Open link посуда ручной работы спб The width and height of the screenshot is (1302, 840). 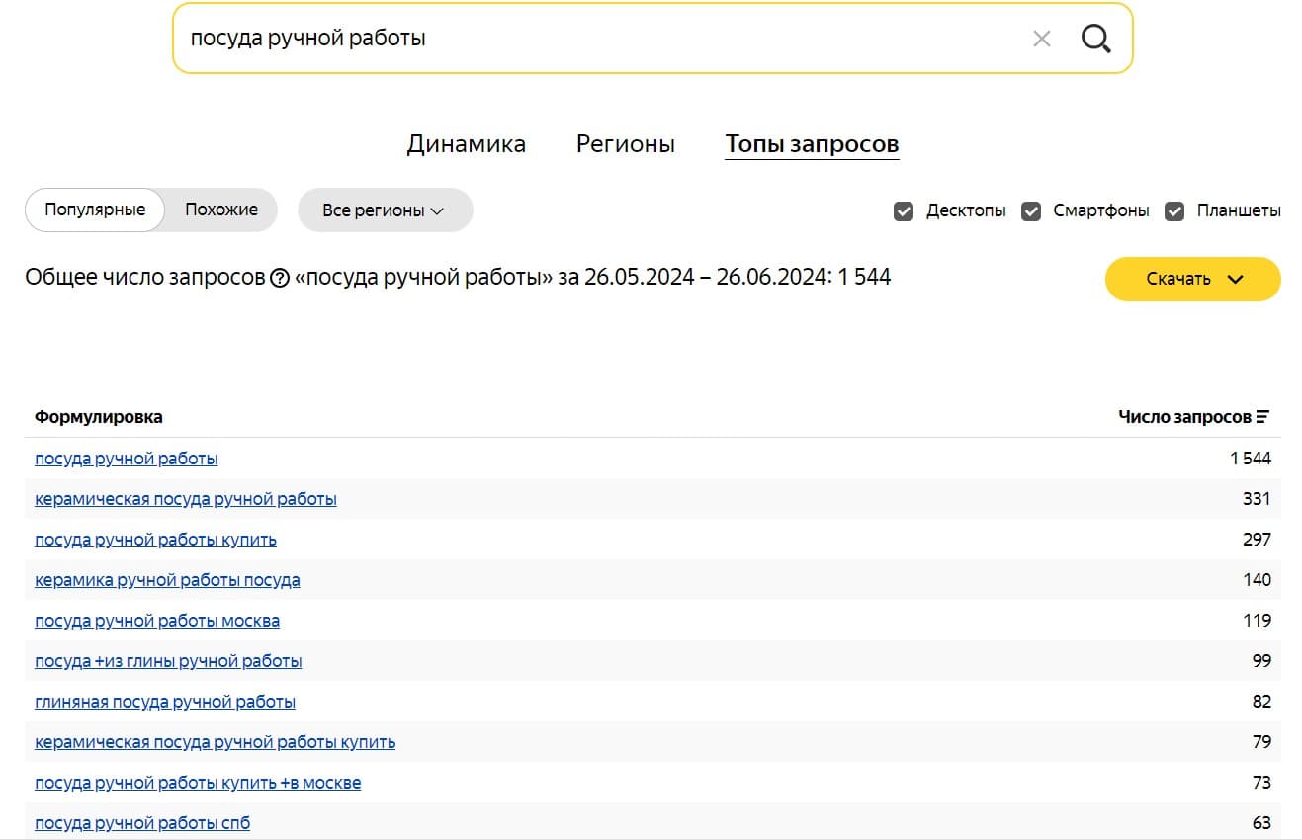click(x=142, y=823)
